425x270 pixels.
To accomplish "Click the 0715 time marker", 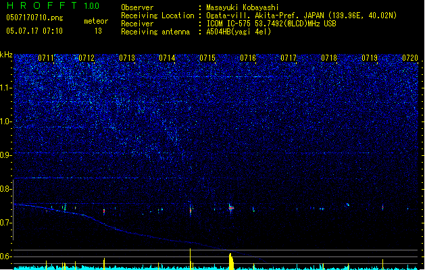I will [x=207, y=58].
